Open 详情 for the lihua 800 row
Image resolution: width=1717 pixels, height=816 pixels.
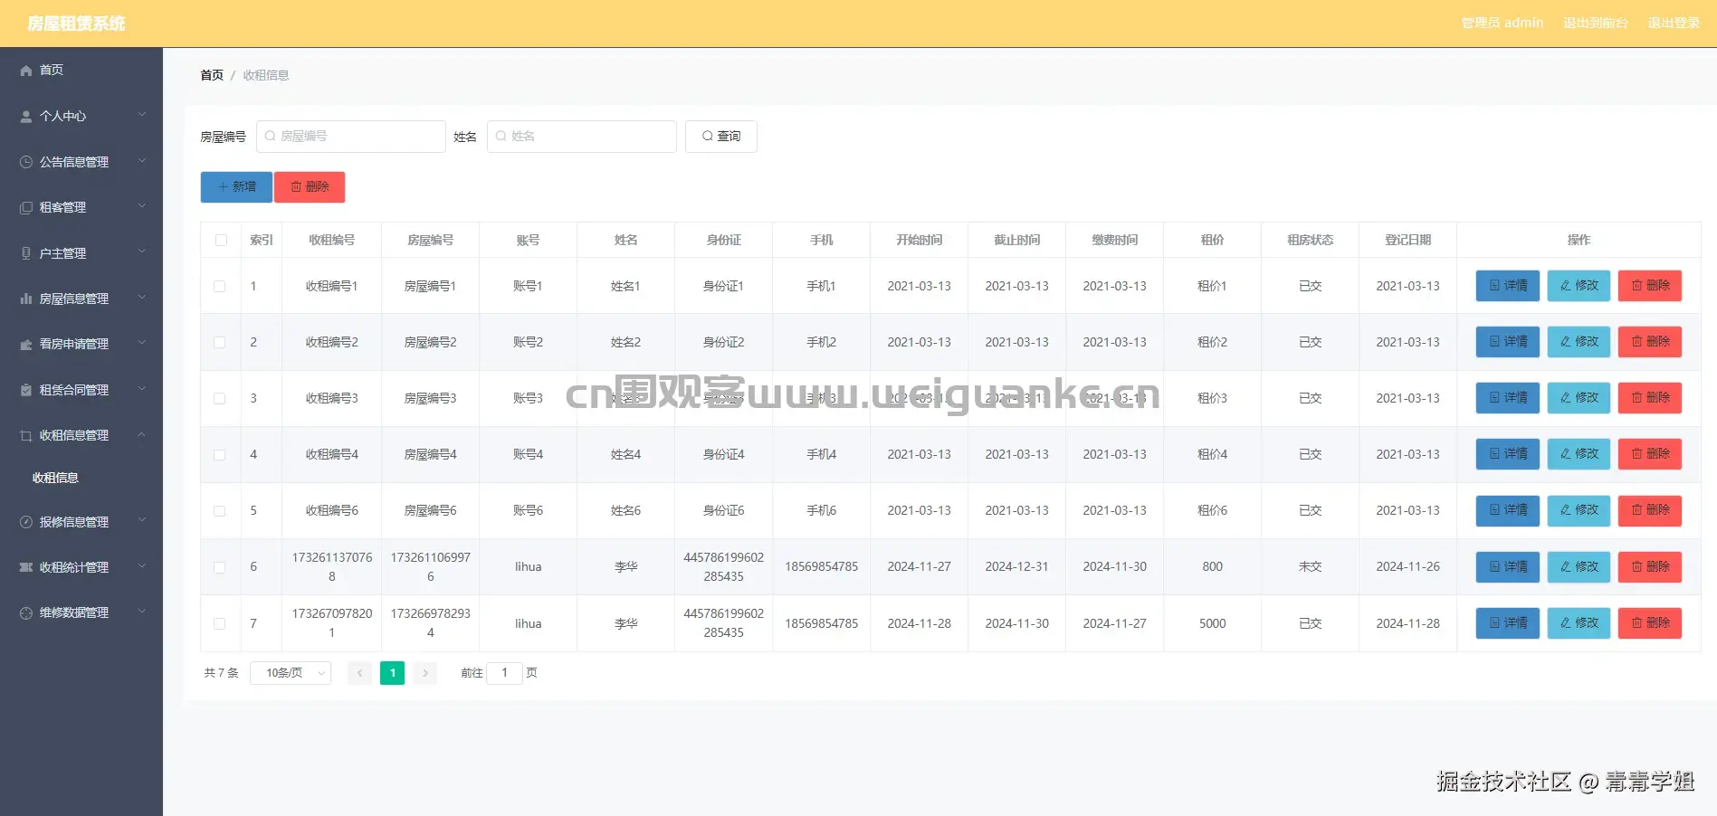[x=1508, y=567]
